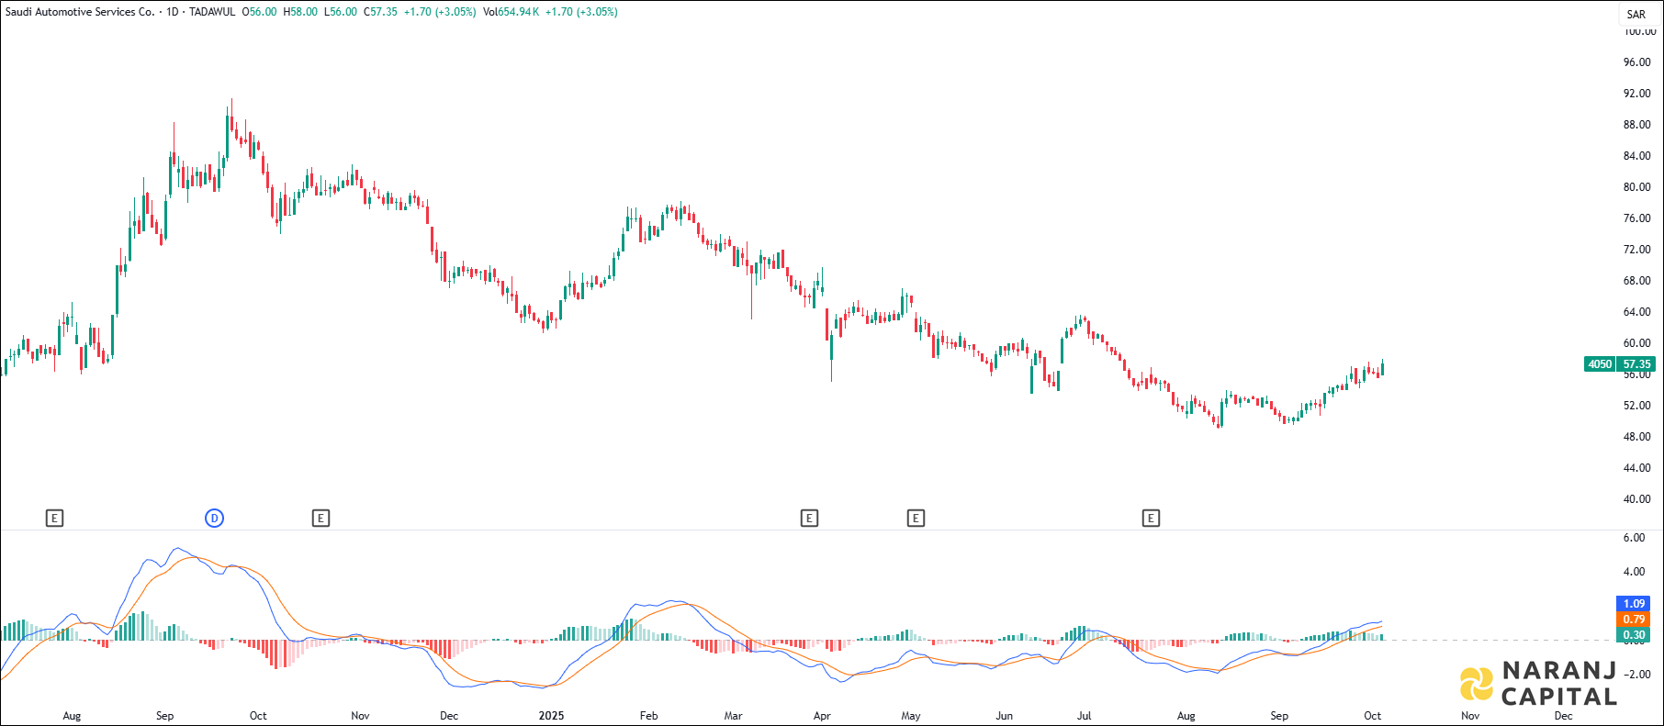Click the earnings E marker between Jul and Aug 2025
1664x726 pixels.
coord(1151,519)
